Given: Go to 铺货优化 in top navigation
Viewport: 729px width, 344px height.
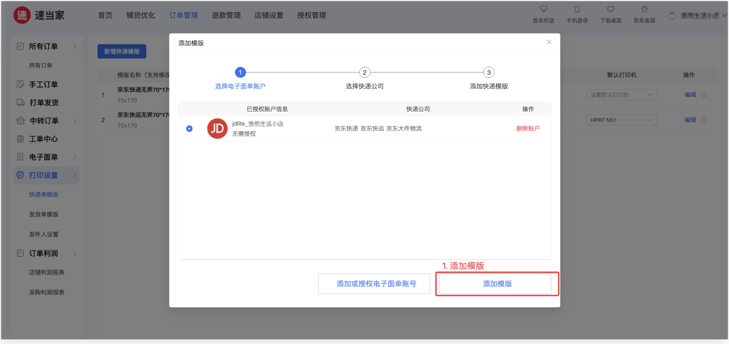Looking at the screenshot, I should pyautogui.click(x=140, y=15).
